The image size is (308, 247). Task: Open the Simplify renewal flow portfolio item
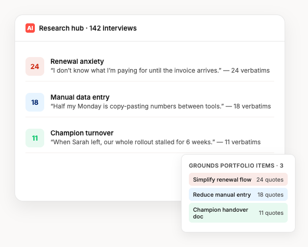[238, 180]
